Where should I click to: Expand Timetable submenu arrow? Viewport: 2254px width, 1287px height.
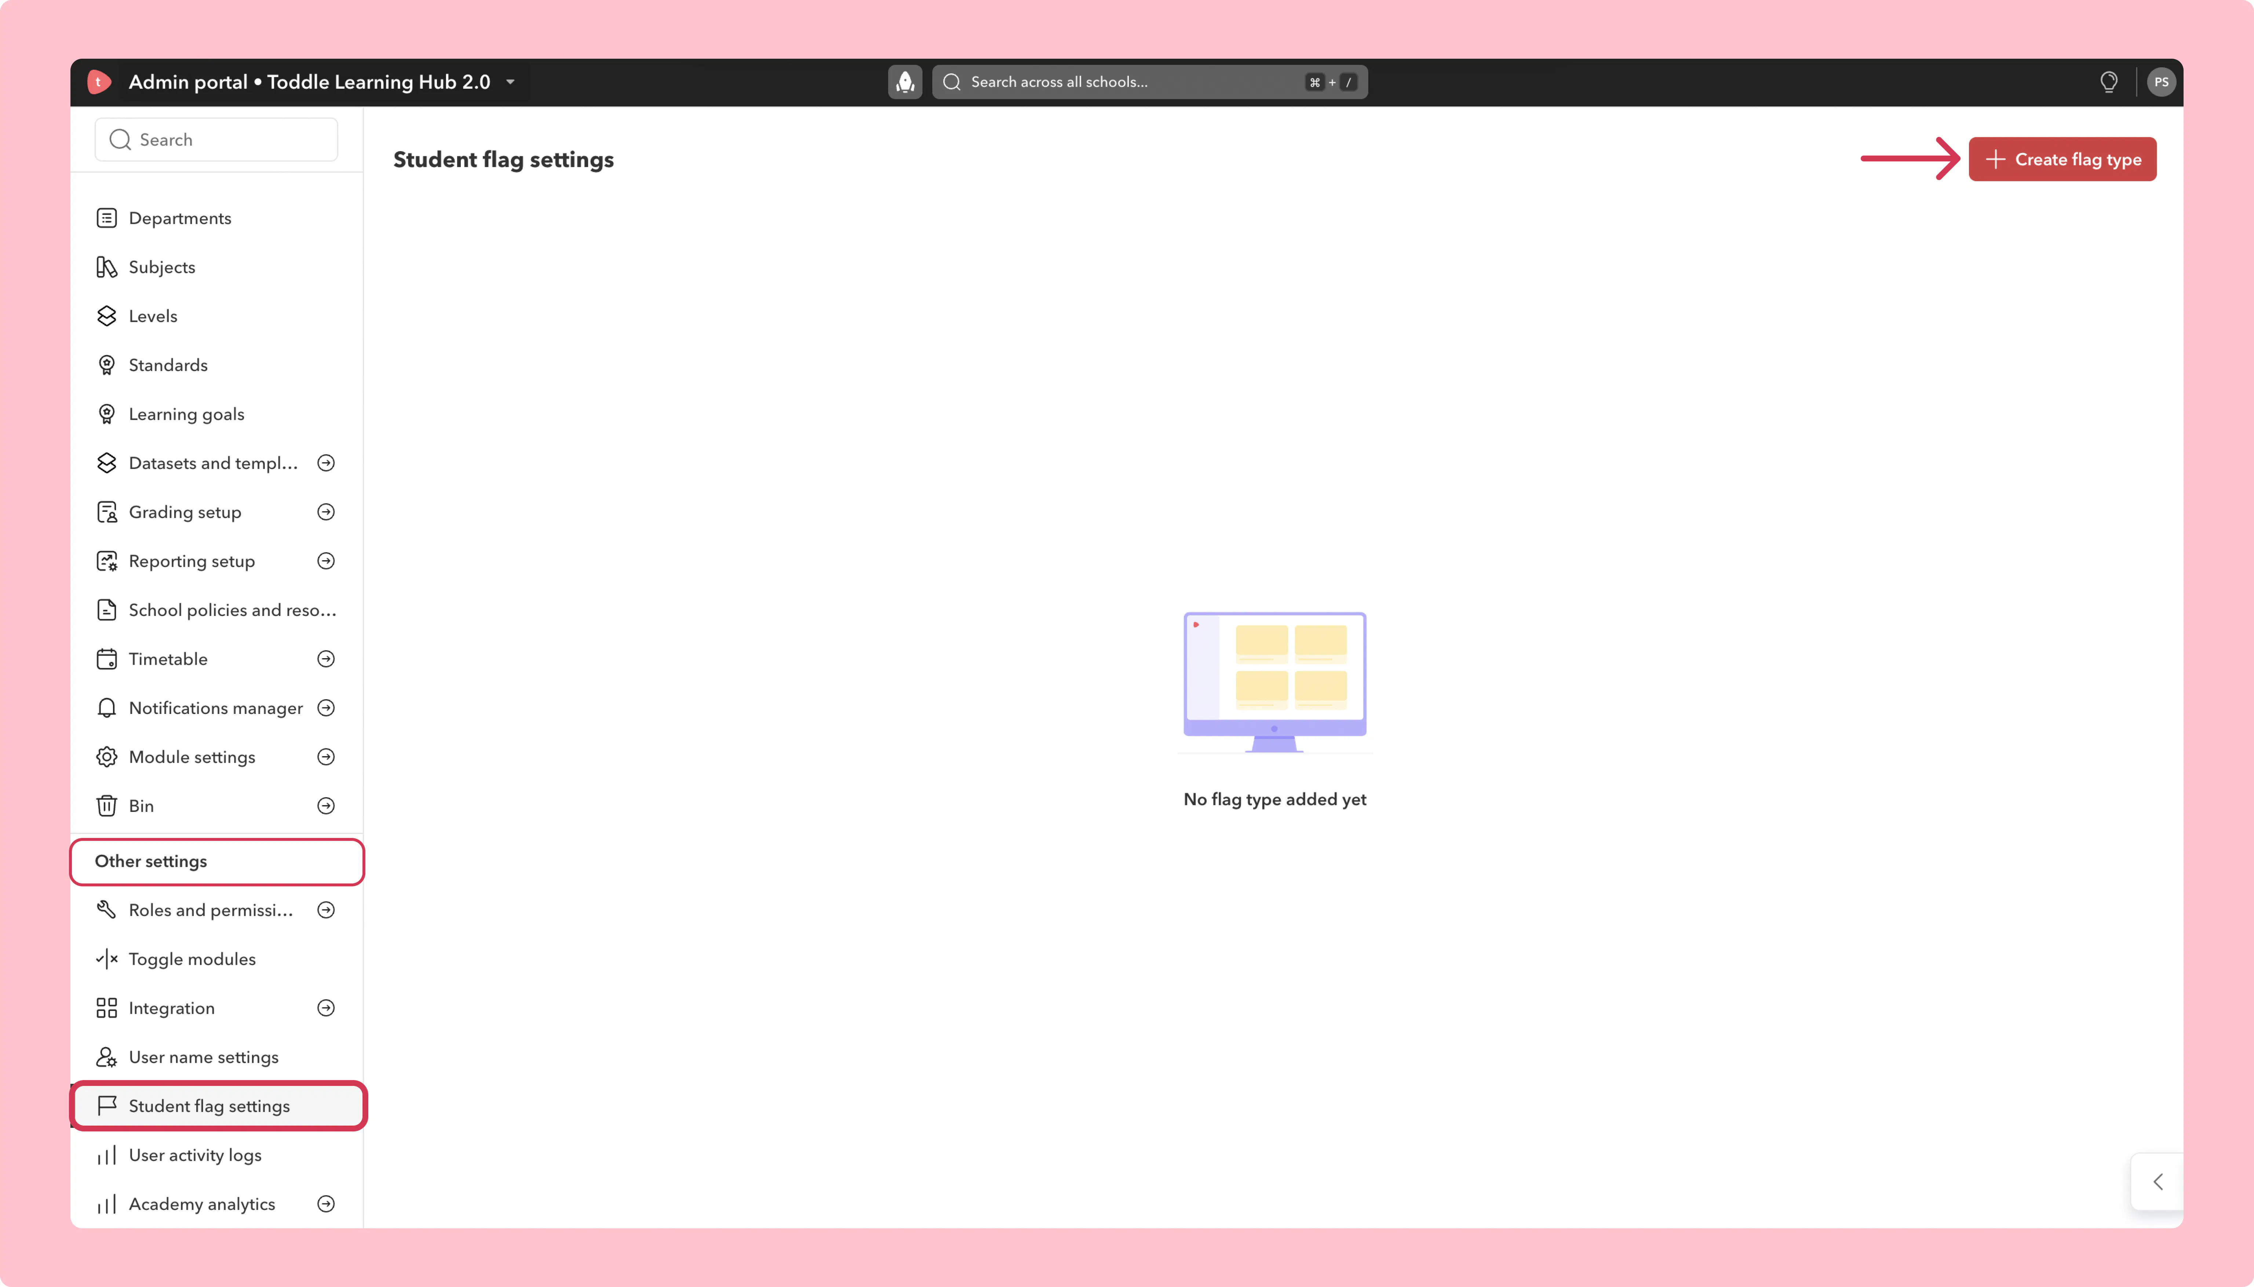(326, 659)
